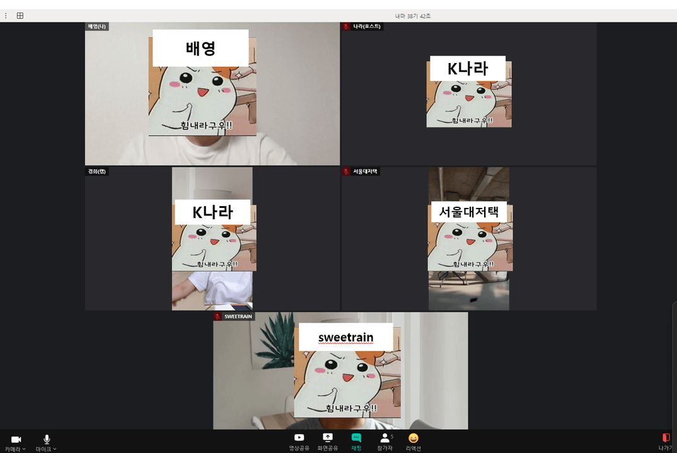Toggle the camera (카메라) icon
This screenshot has width=677, height=453.
point(16,439)
